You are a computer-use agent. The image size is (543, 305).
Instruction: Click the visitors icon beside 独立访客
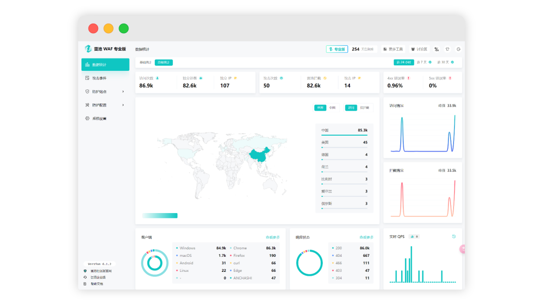201,78
